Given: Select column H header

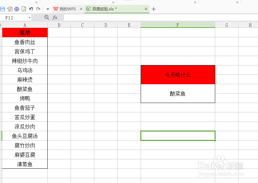Looking at the screenshot, I should pyautogui.click(x=248, y=25).
